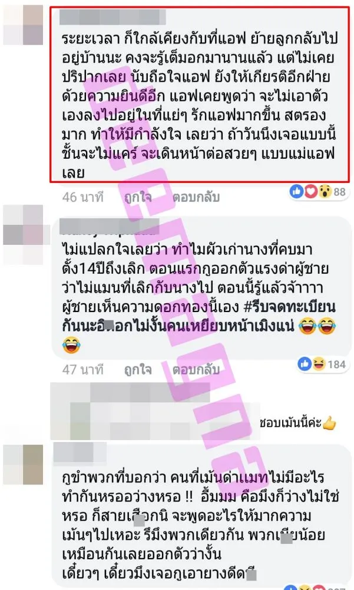This screenshot has width=354, height=590.
Task: Open avatar beside comment starting กูขำพวกที่บอกว่า
Action: (24, 465)
